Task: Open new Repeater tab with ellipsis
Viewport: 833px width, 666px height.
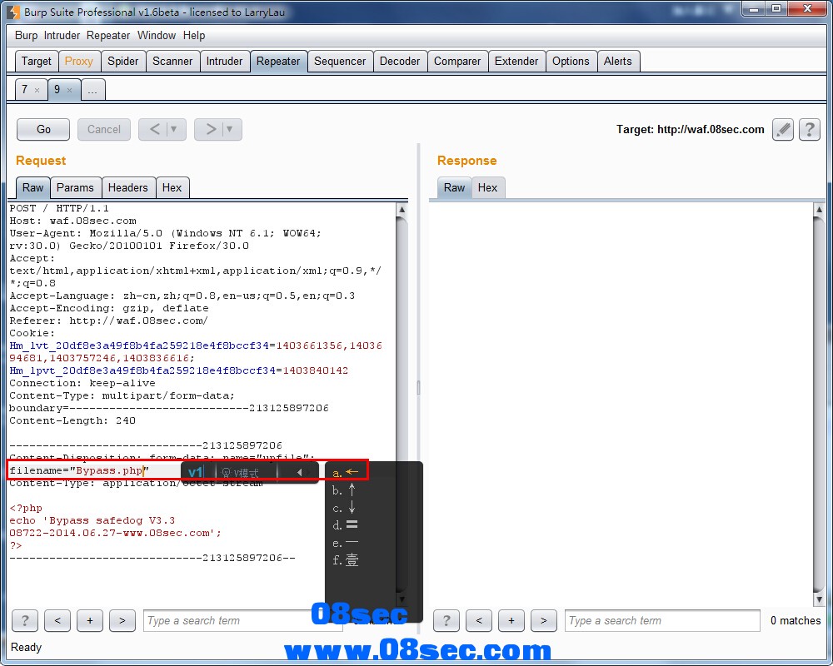Action: 92,90
